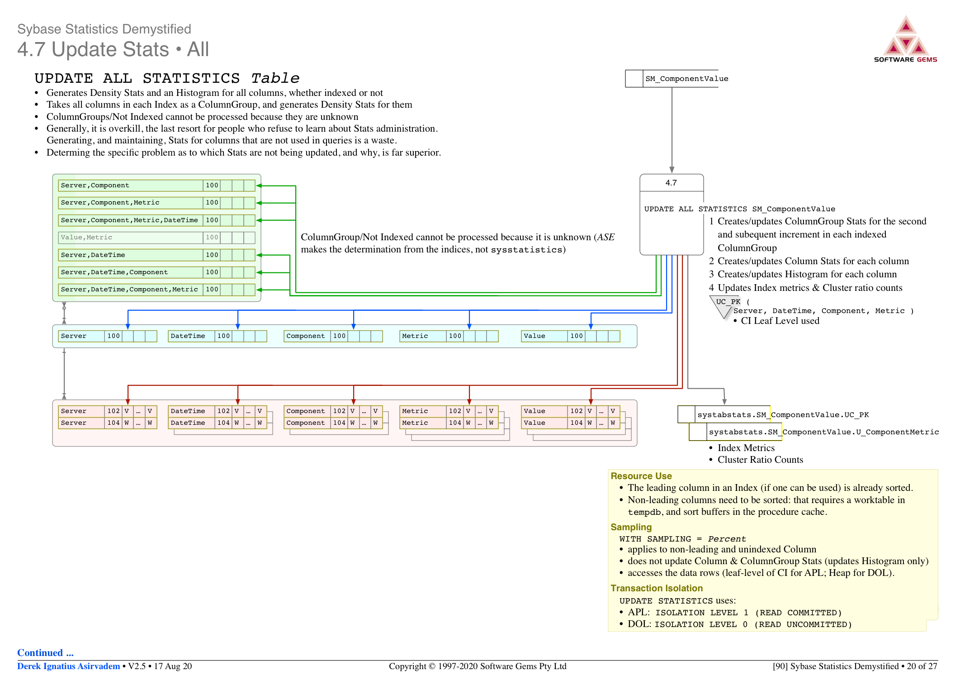Click the 'Metric 100' column stats box
The image size is (955, 675).
click(449, 336)
